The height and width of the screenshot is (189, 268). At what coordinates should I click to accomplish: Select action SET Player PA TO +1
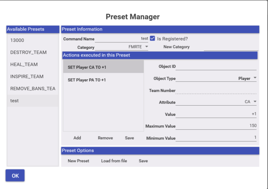[x=103, y=80]
